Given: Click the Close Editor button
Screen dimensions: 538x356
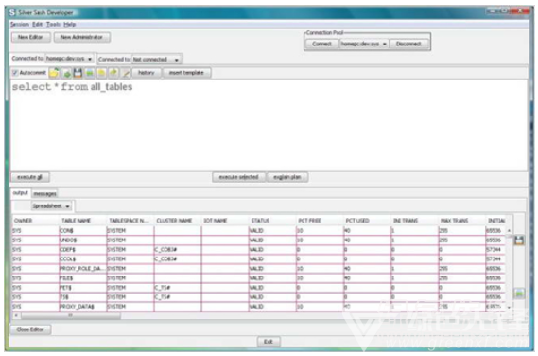Looking at the screenshot, I should [30, 329].
